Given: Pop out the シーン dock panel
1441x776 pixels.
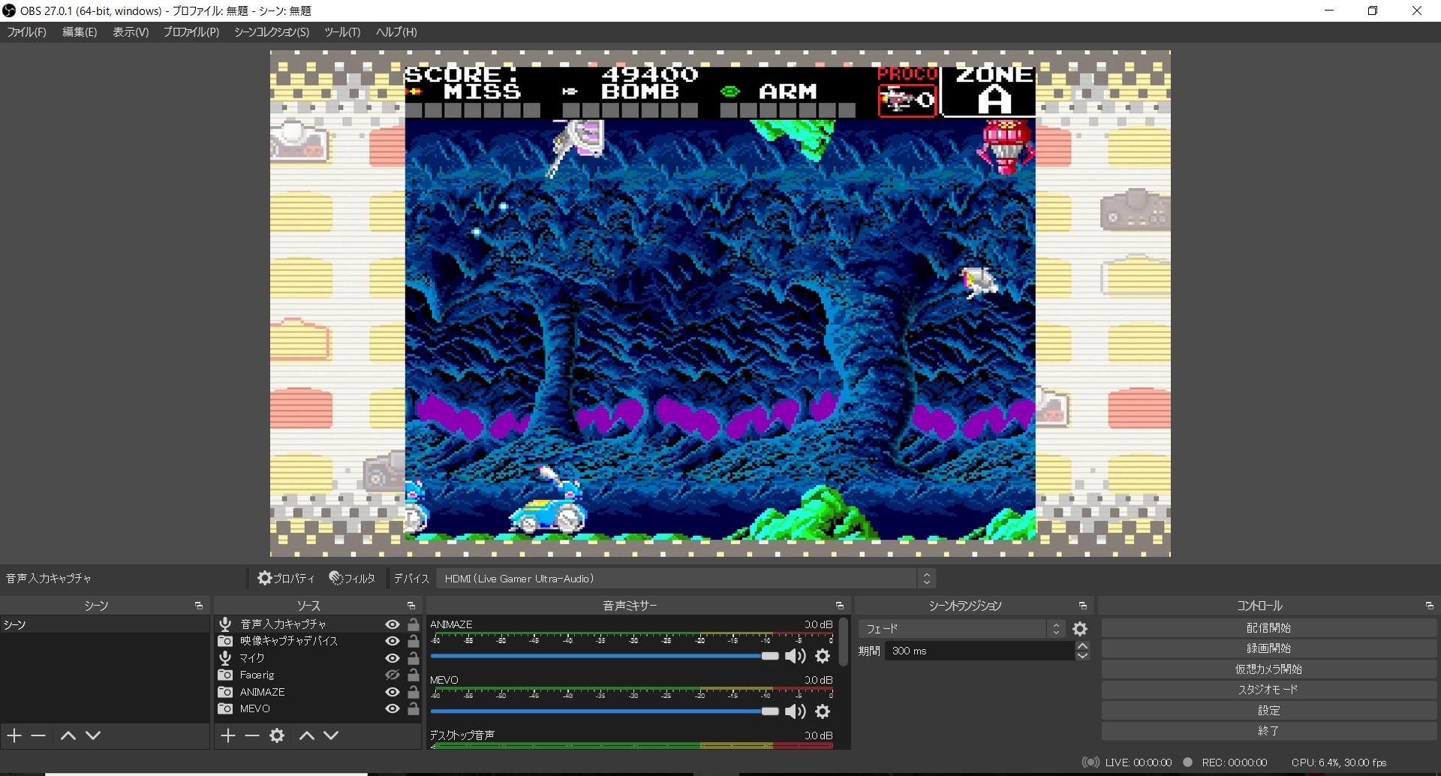Looking at the screenshot, I should click(x=199, y=606).
